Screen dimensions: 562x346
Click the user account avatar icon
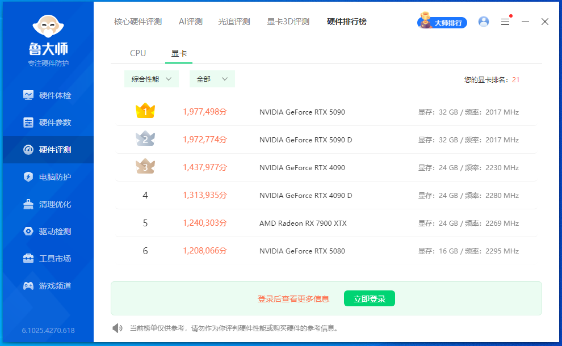pos(484,22)
